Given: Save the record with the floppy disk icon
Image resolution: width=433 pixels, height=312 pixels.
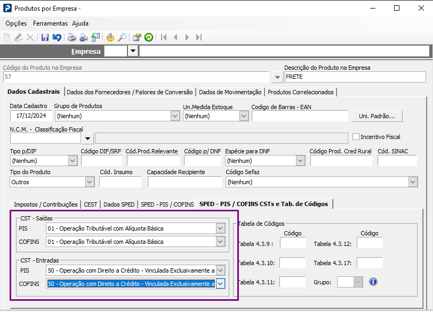Looking at the screenshot, I should 45,37.
